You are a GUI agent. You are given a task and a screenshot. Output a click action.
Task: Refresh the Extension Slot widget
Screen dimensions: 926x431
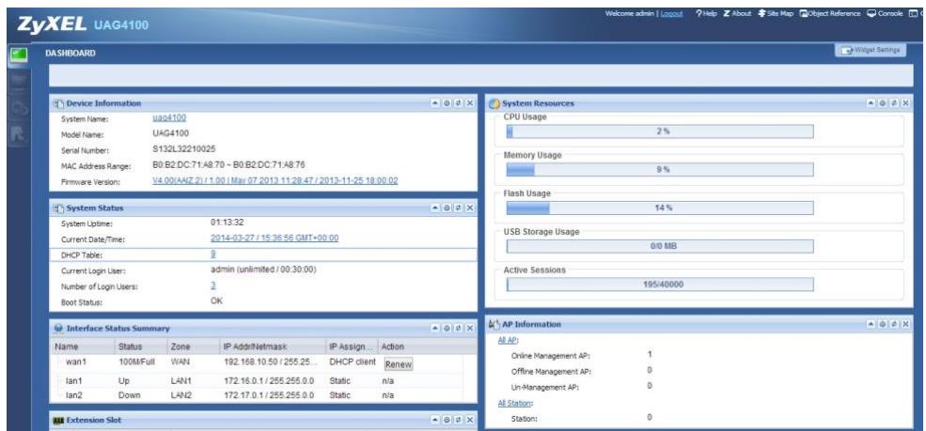tap(458, 421)
